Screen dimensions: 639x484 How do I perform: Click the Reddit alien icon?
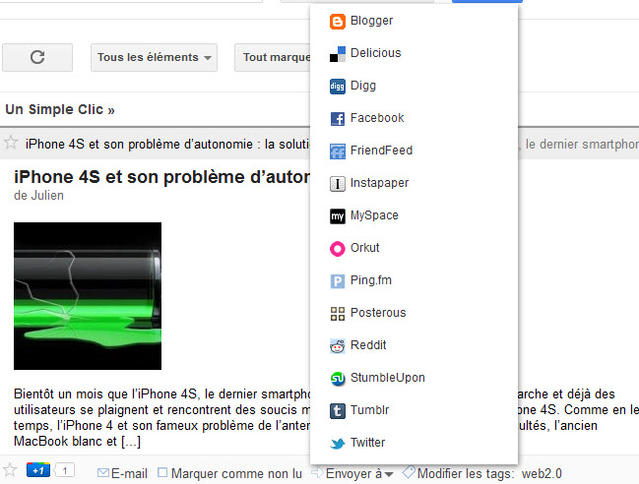click(338, 346)
